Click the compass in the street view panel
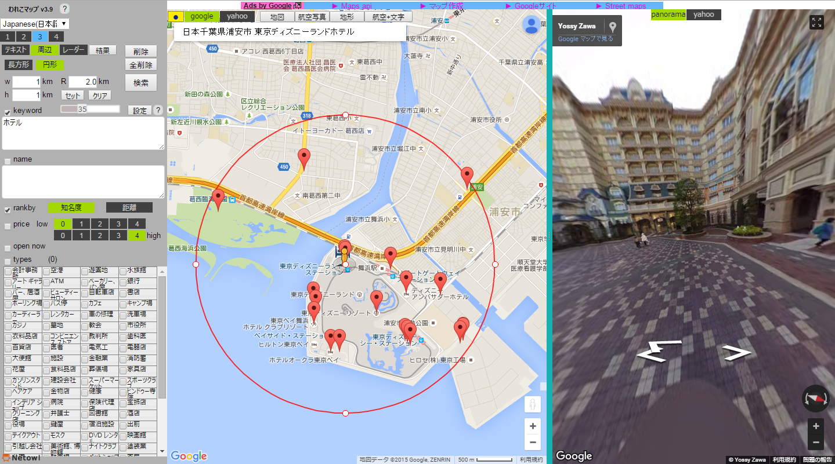 point(816,398)
